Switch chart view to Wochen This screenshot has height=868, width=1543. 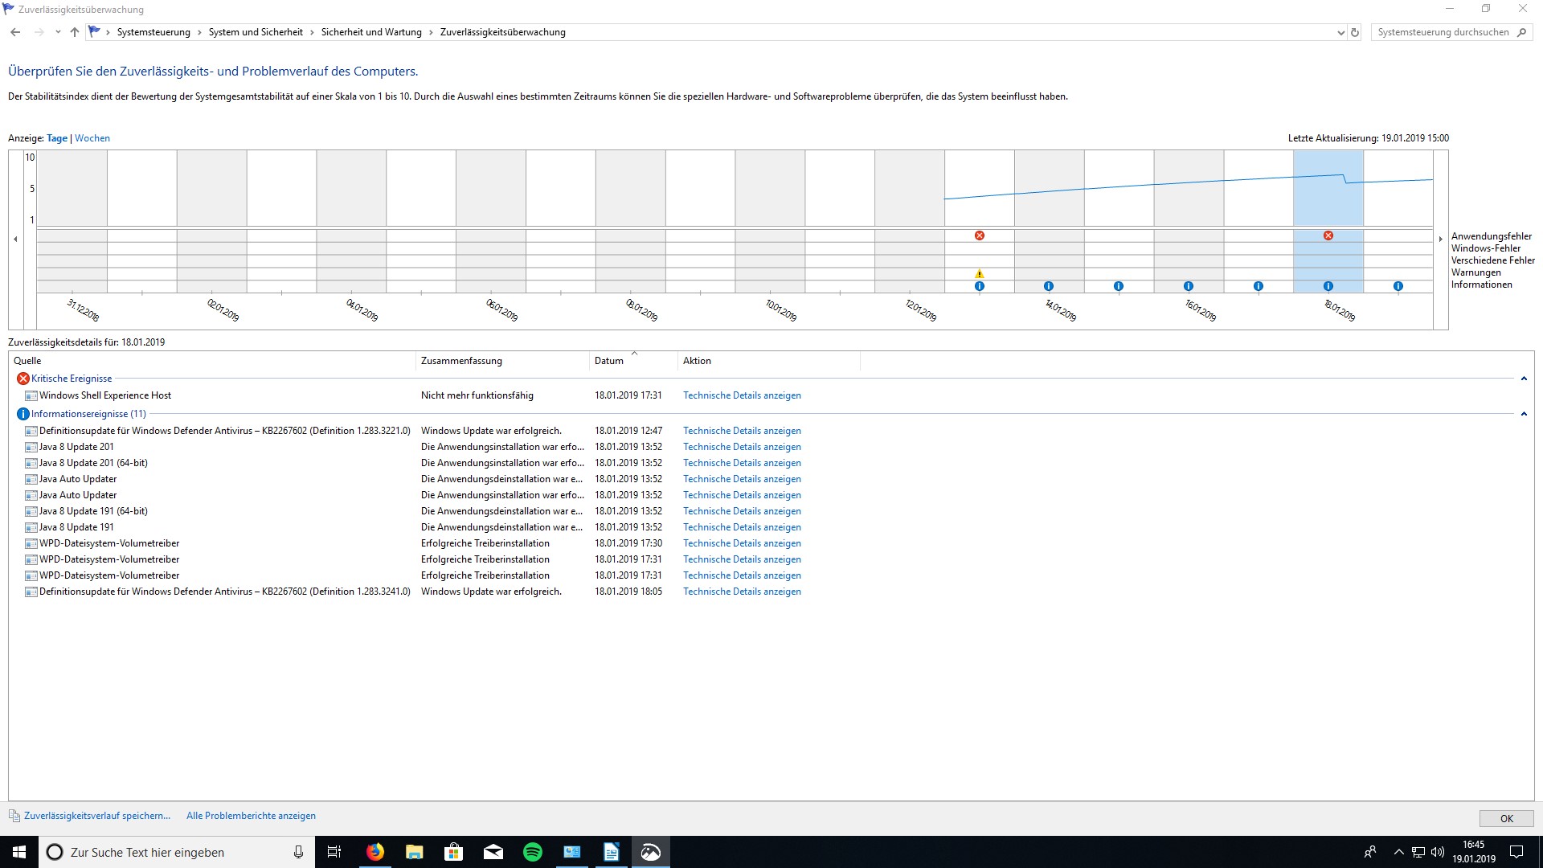[x=92, y=138]
